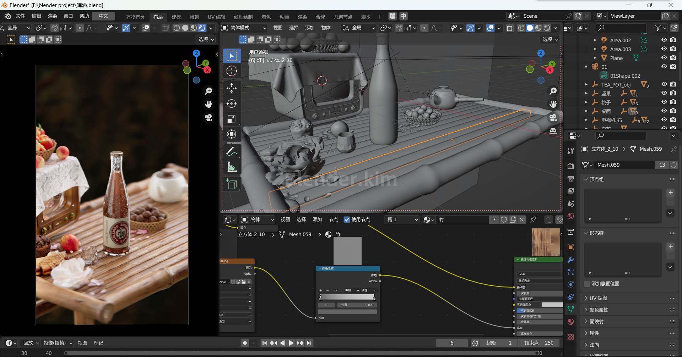Select the 3D Cursor tool
The width and height of the screenshot is (682, 357).
[x=232, y=71]
